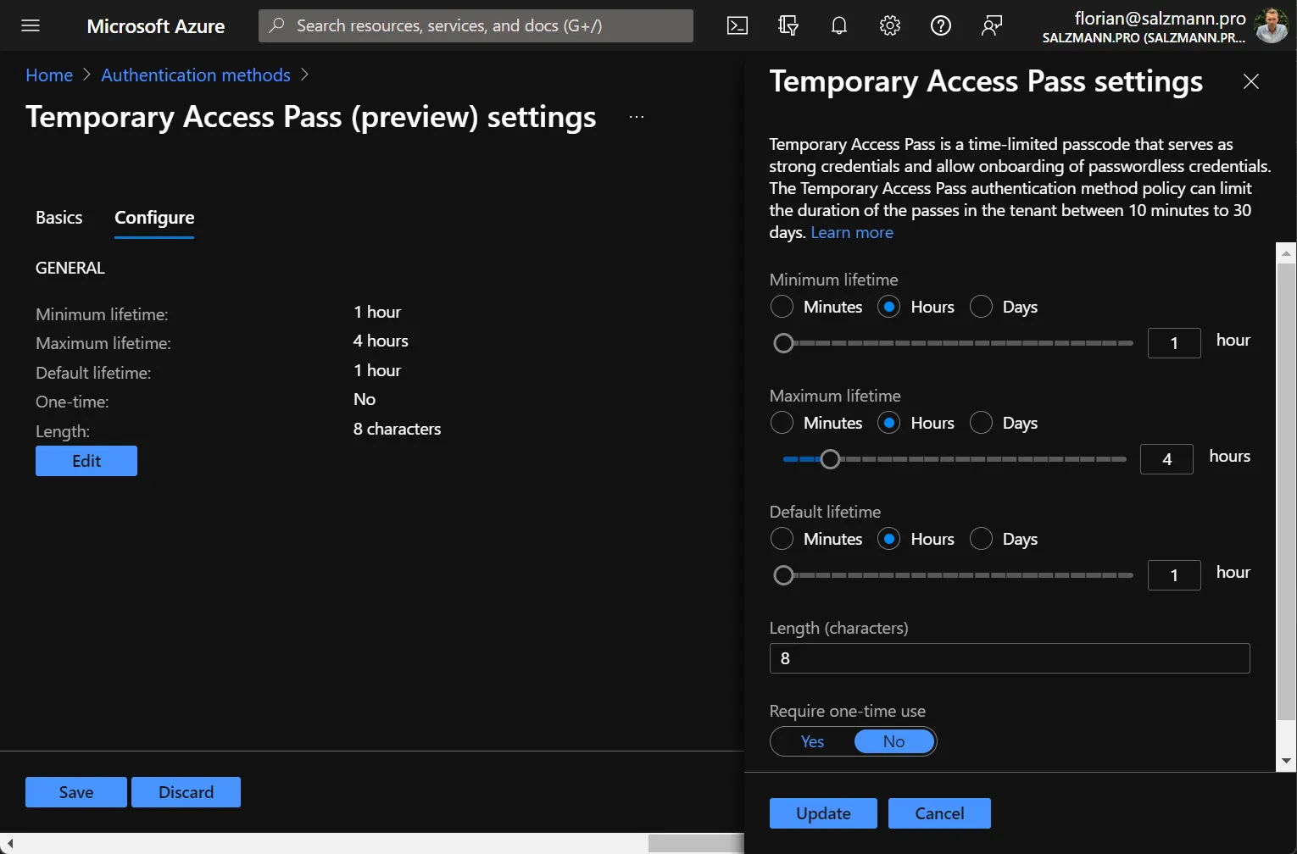Open the hamburger portal menu

[31, 25]
